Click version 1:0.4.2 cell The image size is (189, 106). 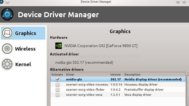coord(115,90)
